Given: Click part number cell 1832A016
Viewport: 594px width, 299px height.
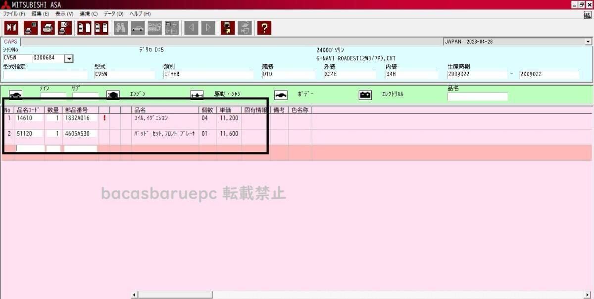Looking at the screenshot, I should 80,118.
